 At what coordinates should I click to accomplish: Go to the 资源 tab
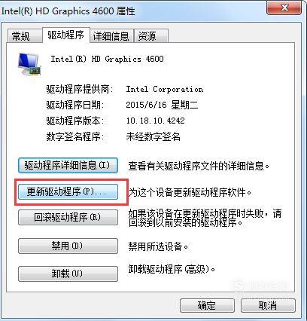pos(151,36)
